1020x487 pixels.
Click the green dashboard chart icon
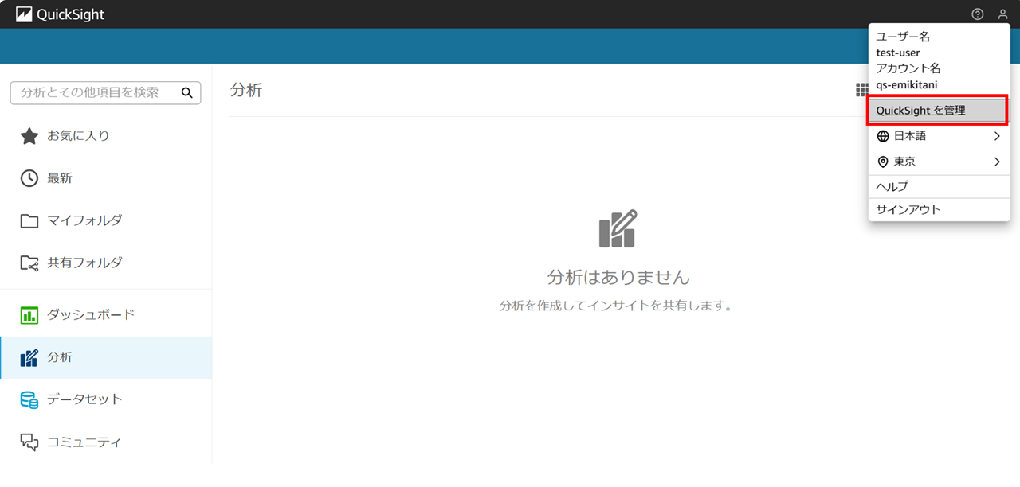click(29, 315)
